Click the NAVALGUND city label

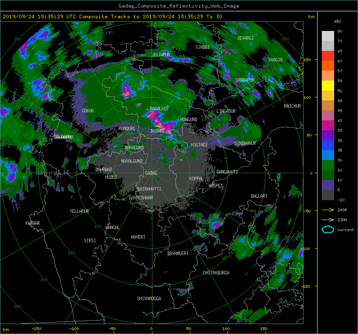(x=132, y=161)
